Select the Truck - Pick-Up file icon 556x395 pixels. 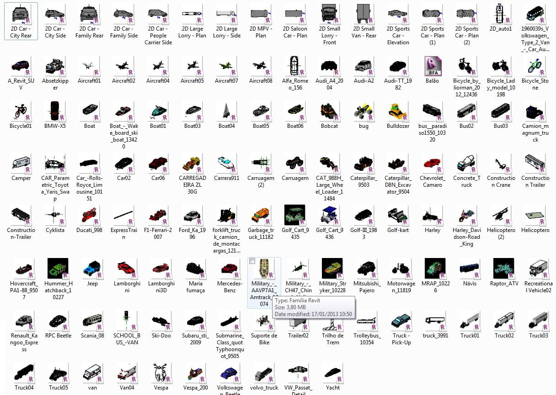pyautogui.click(x=401, y=321)
